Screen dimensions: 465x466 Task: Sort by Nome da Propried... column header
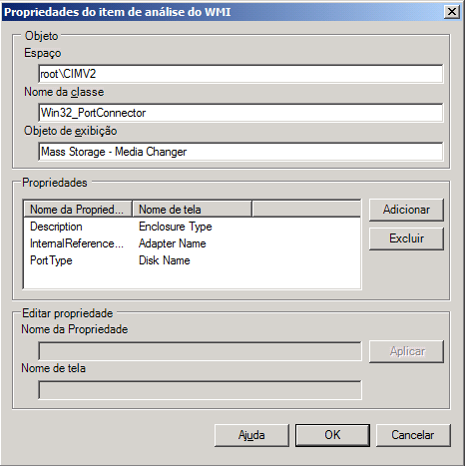click(78, 210)
